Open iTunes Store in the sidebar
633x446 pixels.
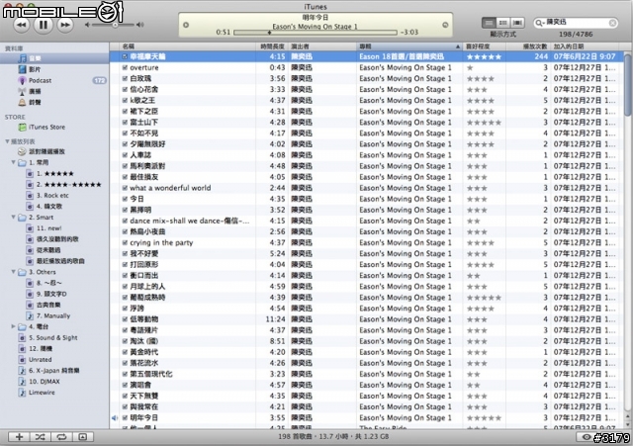click(46, 128)
